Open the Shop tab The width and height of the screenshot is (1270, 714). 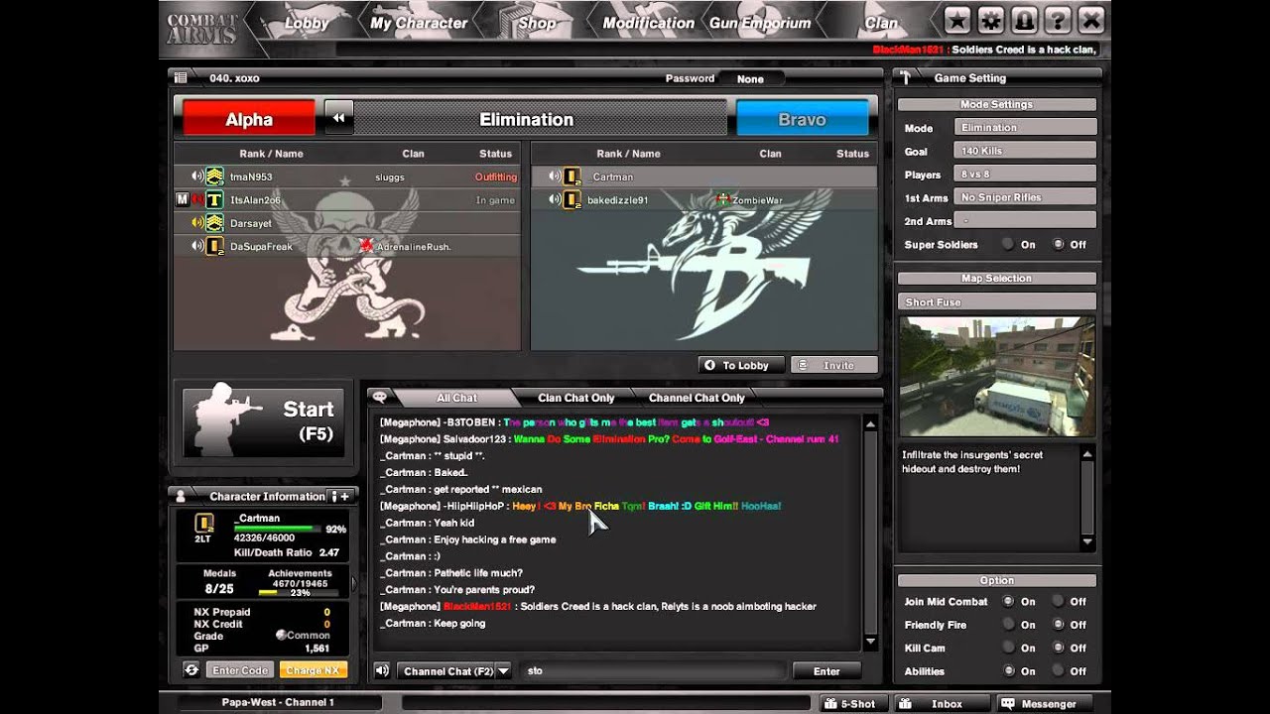tap(537, 22)
